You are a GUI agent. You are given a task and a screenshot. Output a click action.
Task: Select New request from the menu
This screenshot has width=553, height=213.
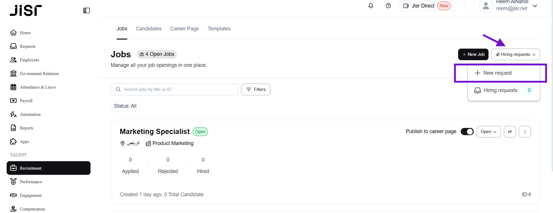(x=497, y=73)
